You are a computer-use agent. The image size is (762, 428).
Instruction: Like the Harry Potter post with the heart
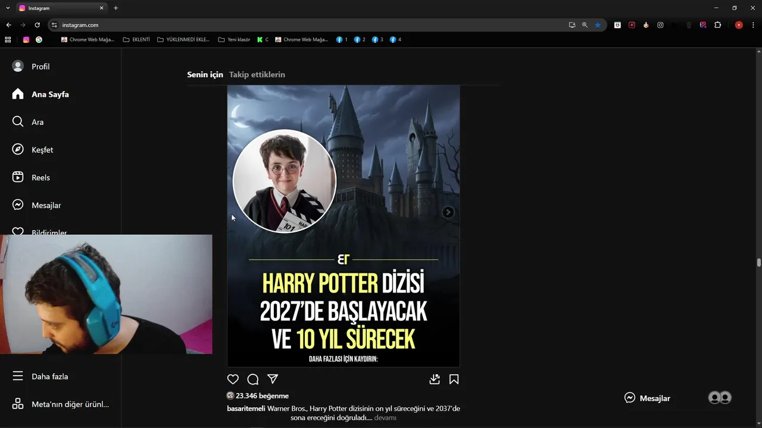(233, 379)
